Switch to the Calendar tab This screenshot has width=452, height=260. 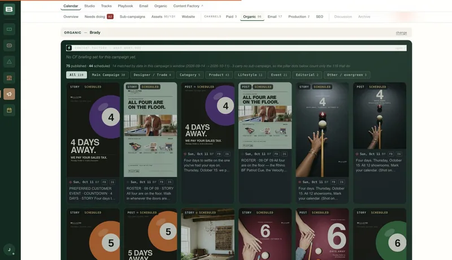click(71, 6)
